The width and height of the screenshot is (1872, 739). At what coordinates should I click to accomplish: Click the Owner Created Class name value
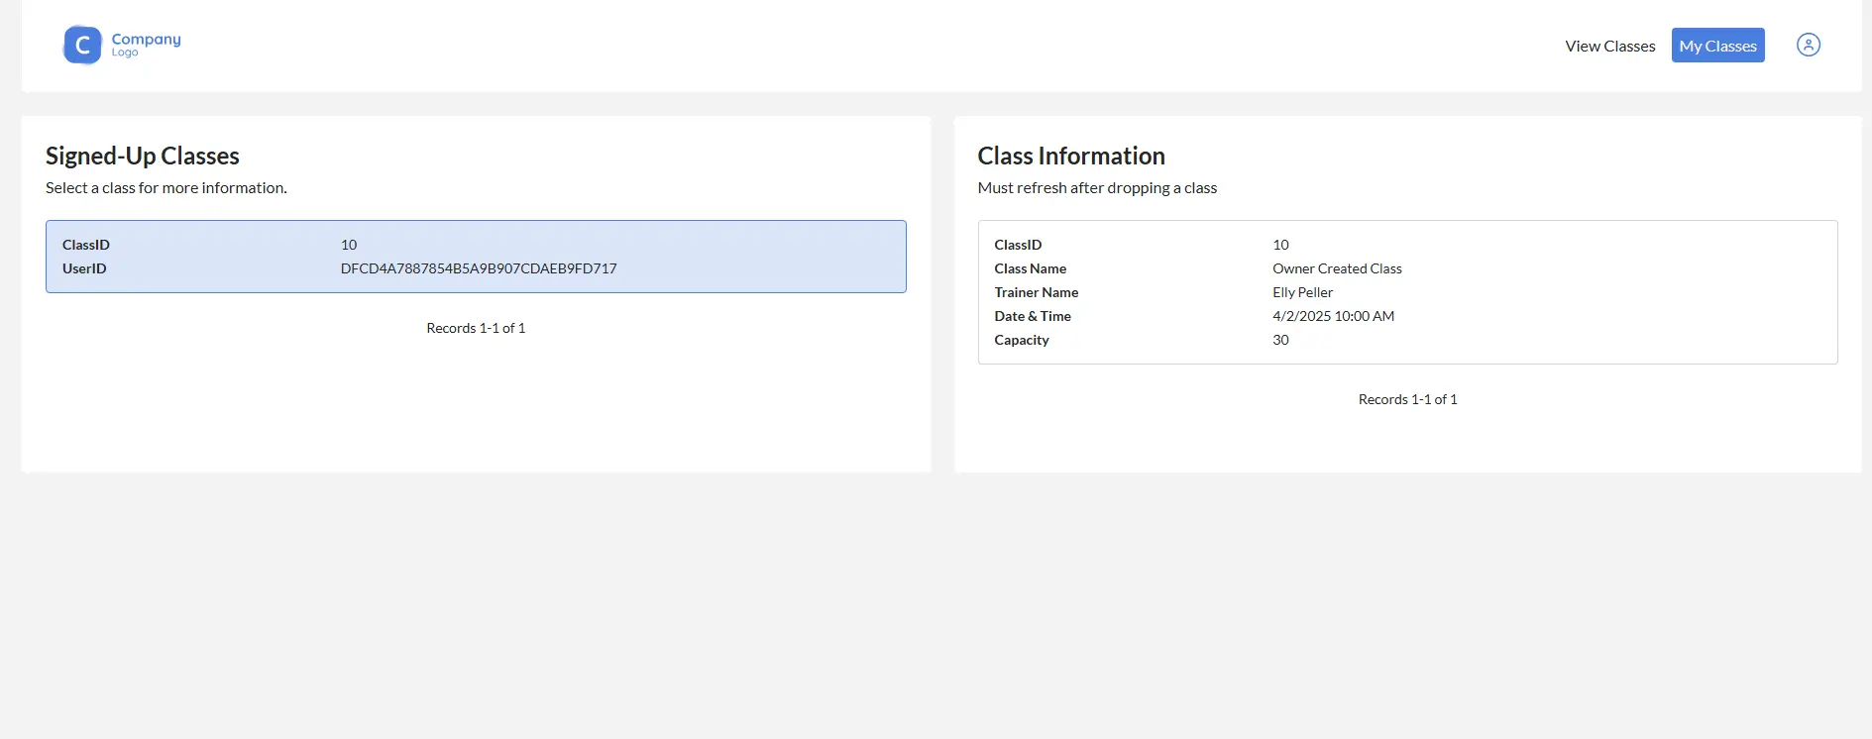[x=1336, y=268]
